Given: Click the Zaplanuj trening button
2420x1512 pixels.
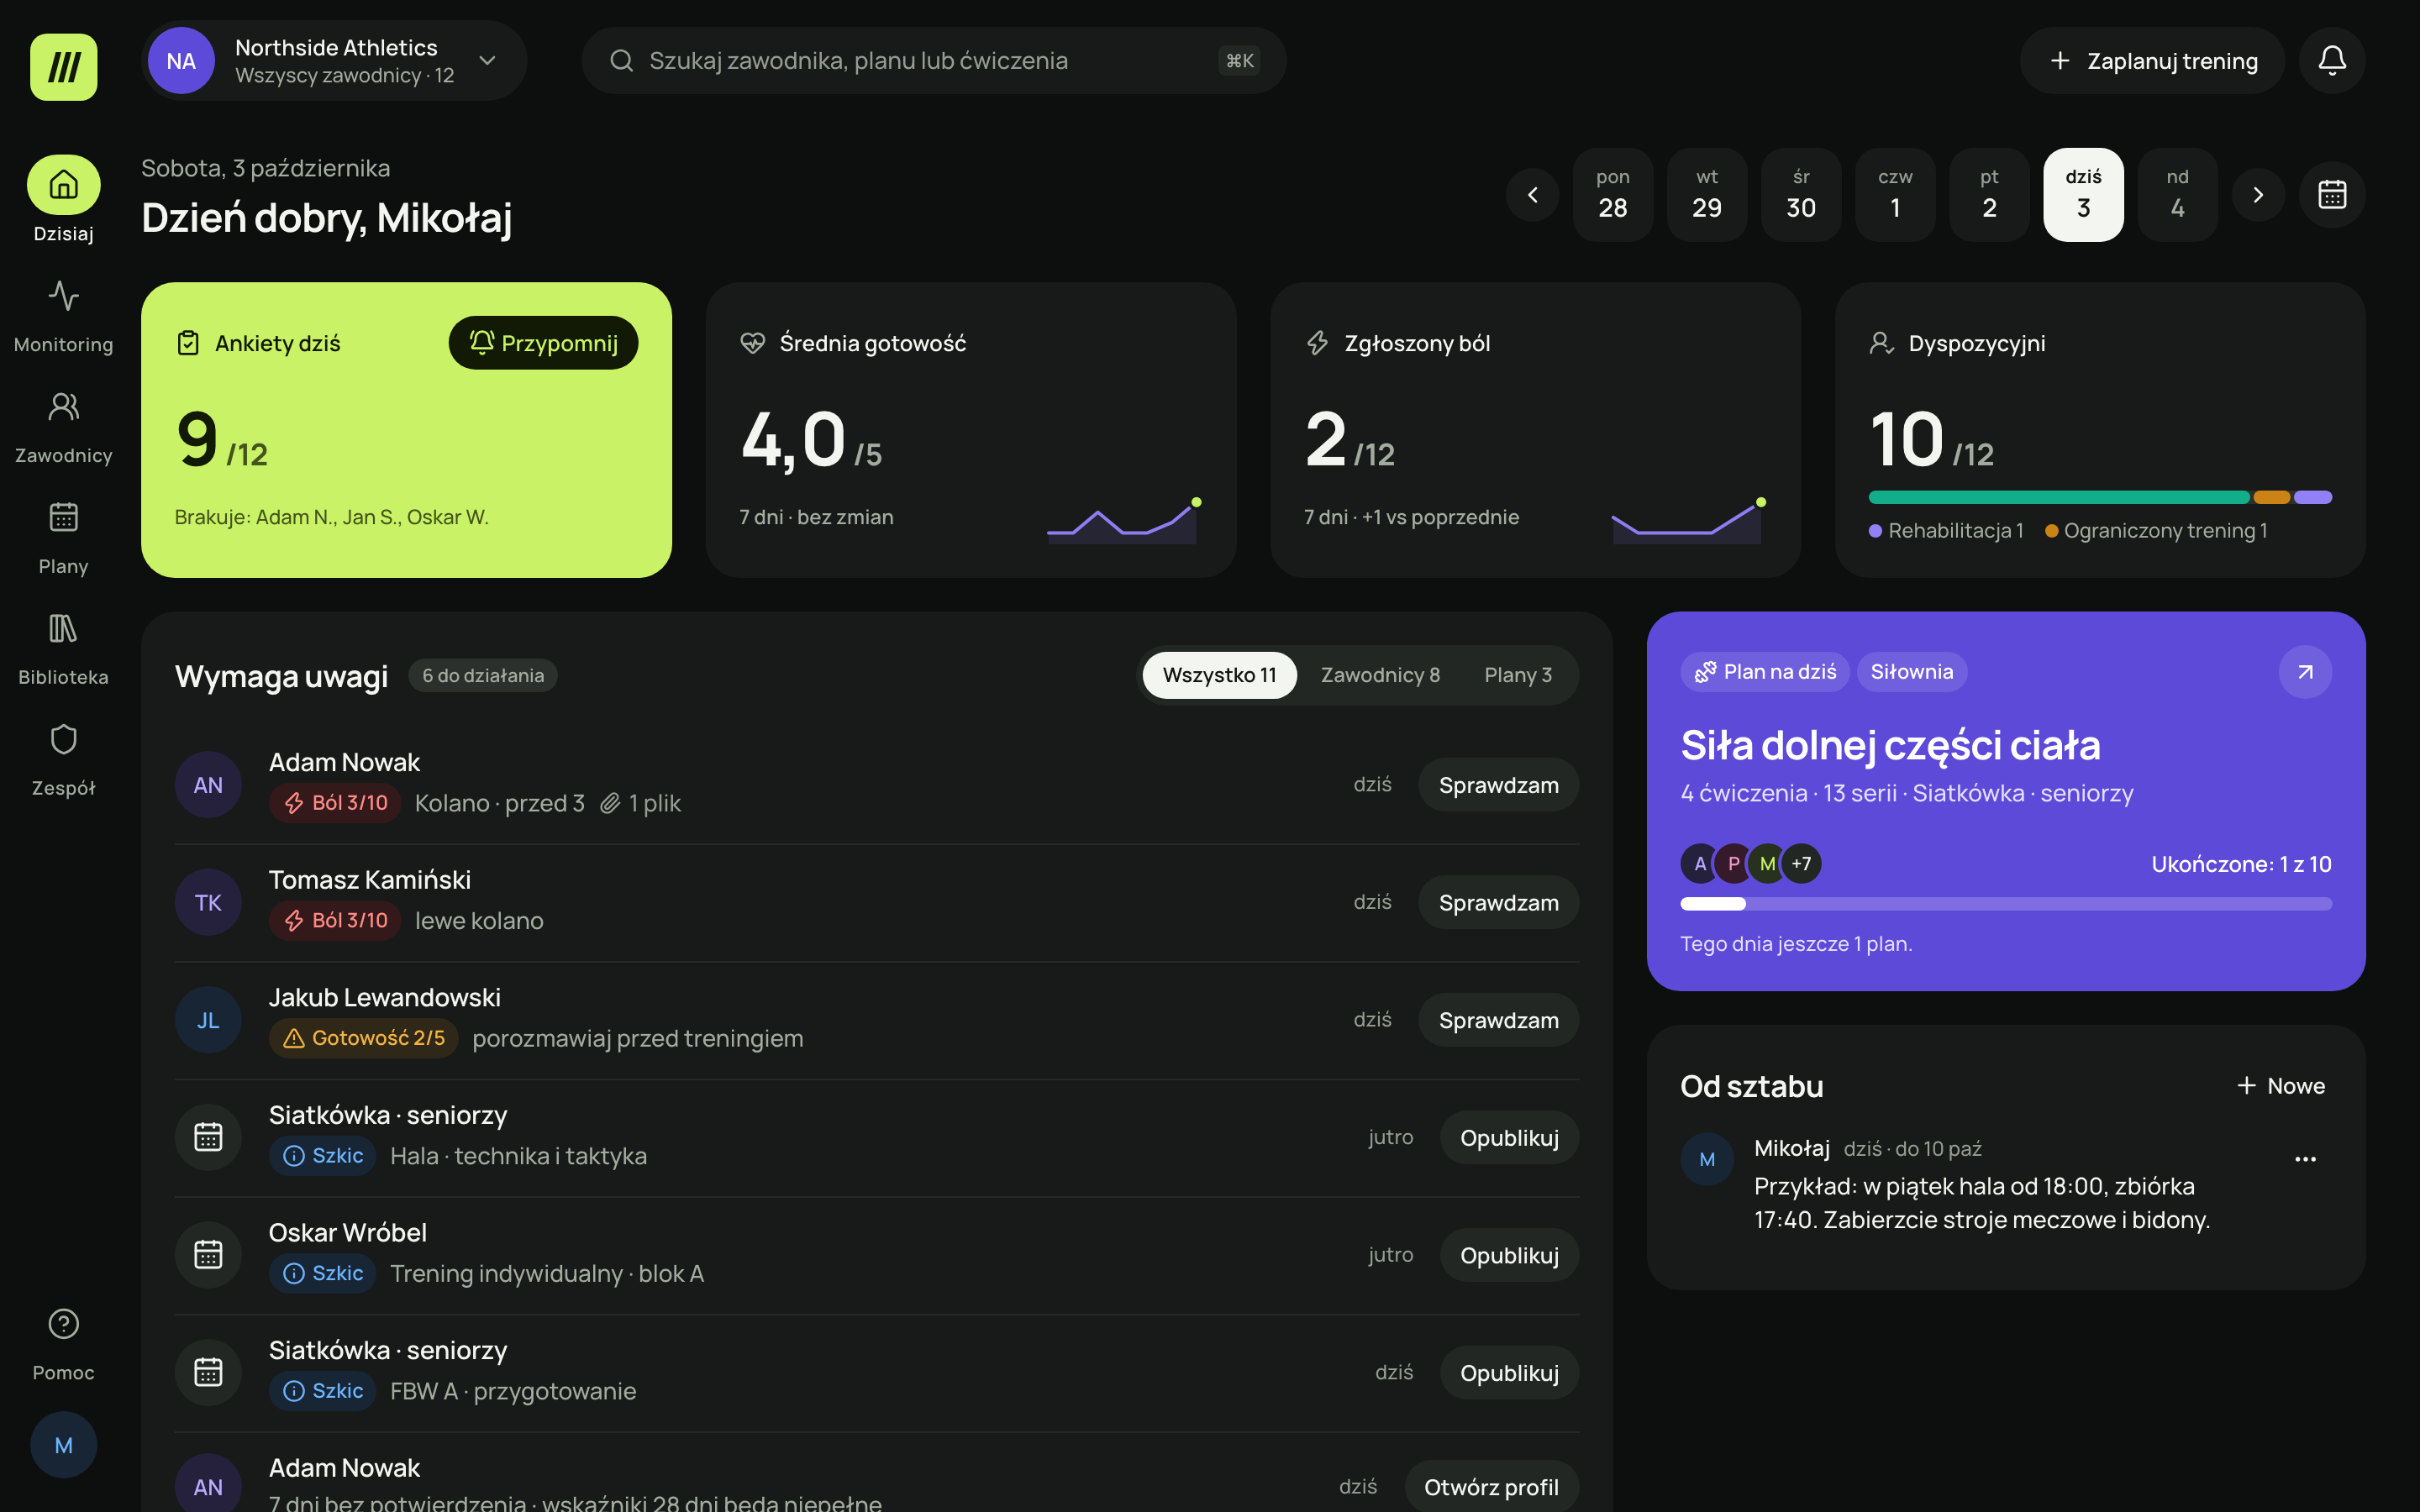Looking at the screenshot, I should 2152,61.
